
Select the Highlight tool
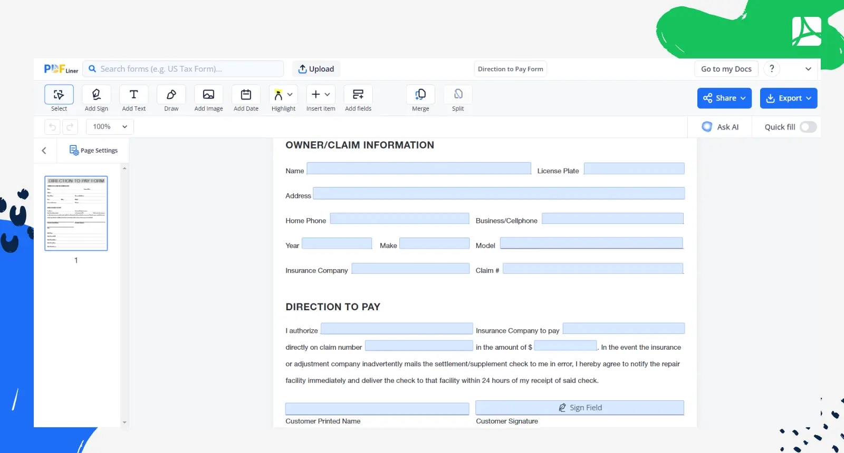coord(279,95)
